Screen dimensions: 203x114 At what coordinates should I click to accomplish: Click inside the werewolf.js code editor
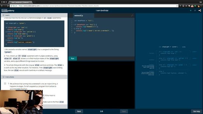tap(101, 37)
